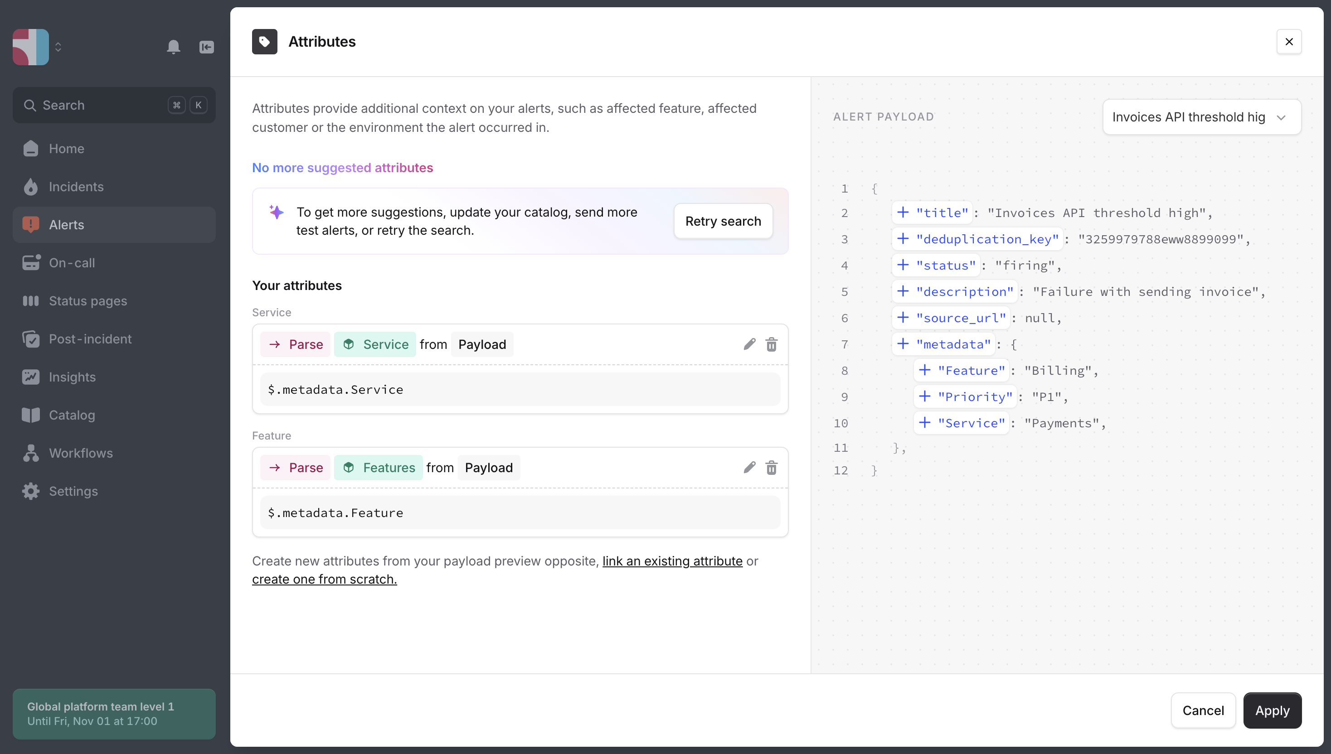Collapse the sidebar with the collapse icon
The width and height of the screenshot is (1331, 754).
[206, 47]
